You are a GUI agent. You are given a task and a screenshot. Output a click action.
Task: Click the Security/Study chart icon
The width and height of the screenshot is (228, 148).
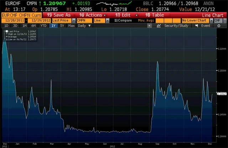tap(159, 26)
